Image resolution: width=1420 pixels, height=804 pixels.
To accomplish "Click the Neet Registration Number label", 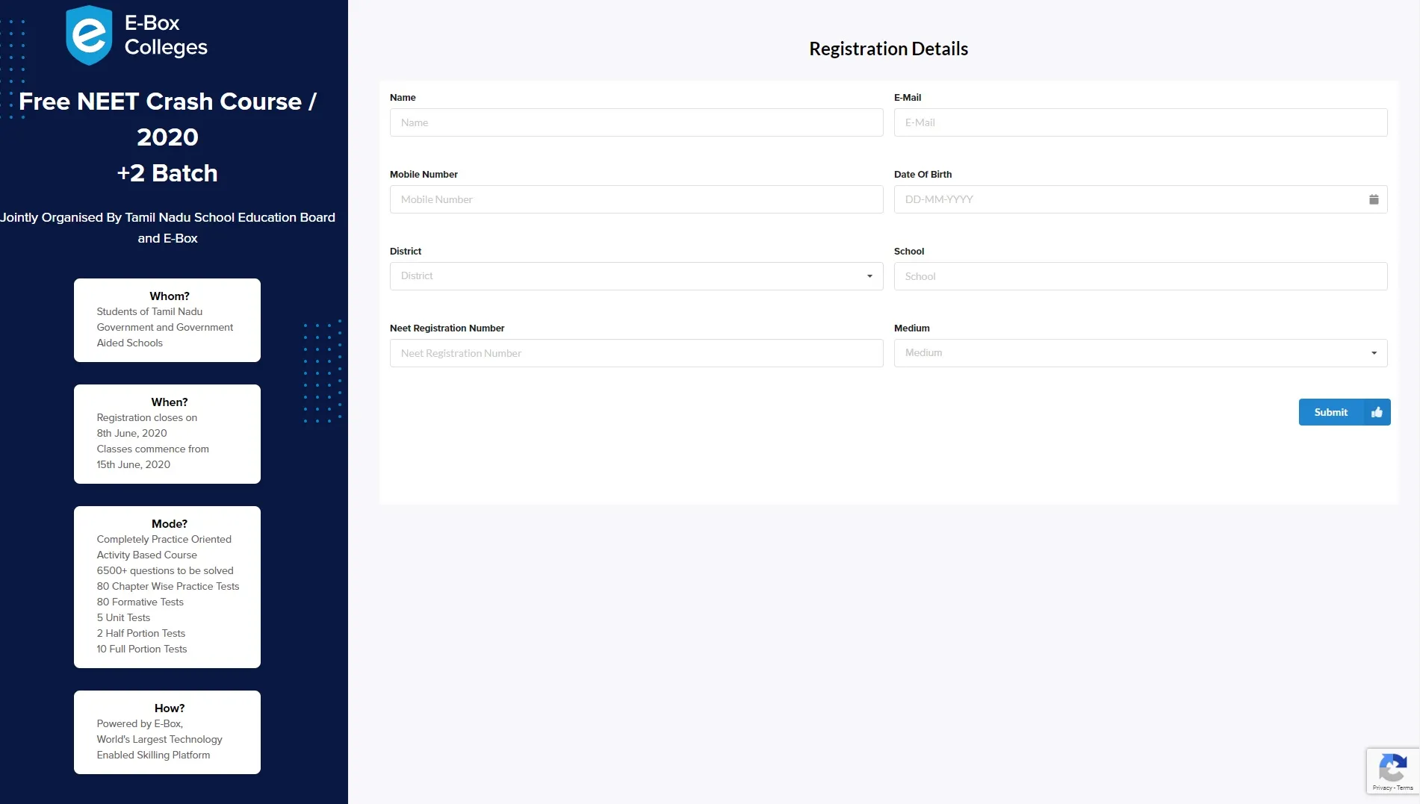I will [x=447, y=328].
